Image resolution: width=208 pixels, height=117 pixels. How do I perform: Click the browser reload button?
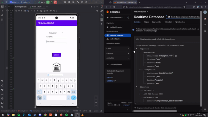point(114,7)
